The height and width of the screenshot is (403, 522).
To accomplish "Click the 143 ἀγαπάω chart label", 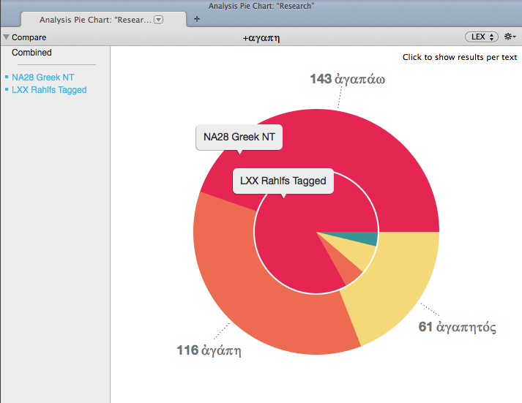I will click(348, 79).
